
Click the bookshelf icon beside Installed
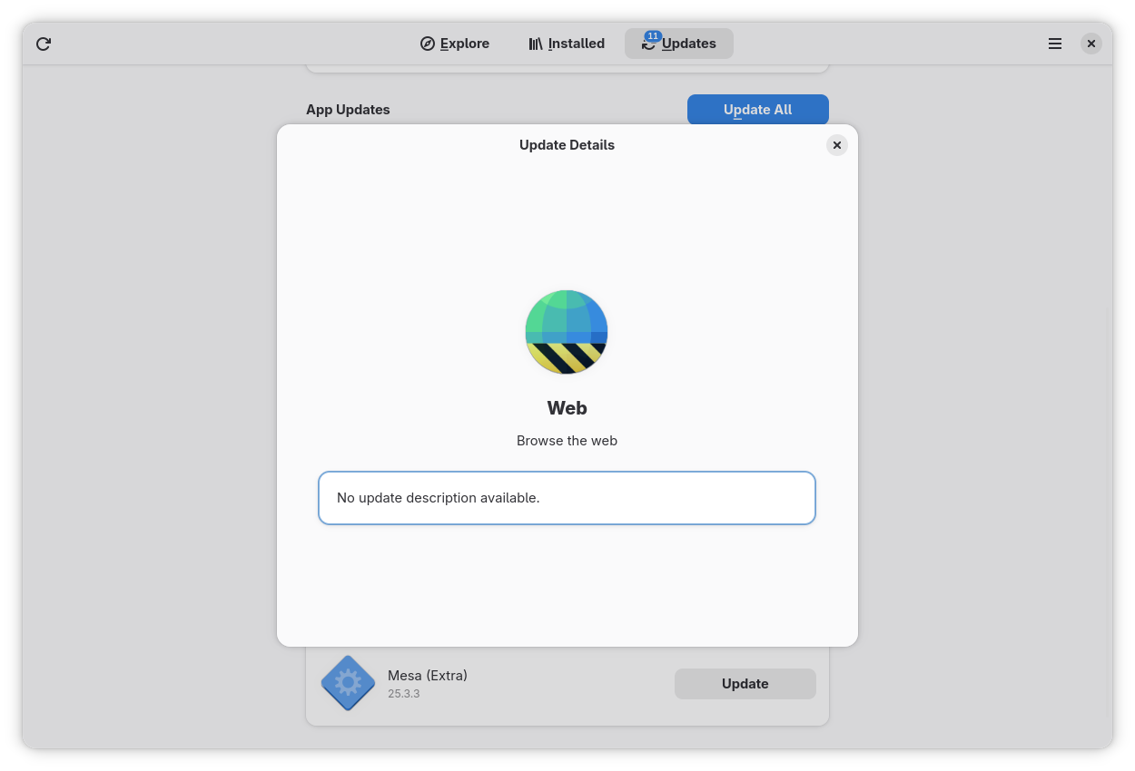click(536, 44)
